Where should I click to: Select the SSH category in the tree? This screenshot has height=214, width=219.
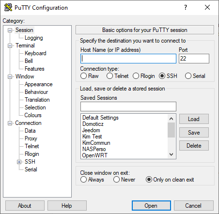point(30,162)
